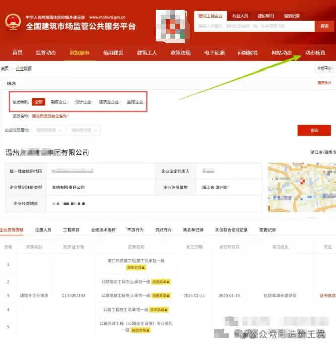This screenshot has width=336, height=348.
Task: Click the 查询 button
Action: click(314, 130)
